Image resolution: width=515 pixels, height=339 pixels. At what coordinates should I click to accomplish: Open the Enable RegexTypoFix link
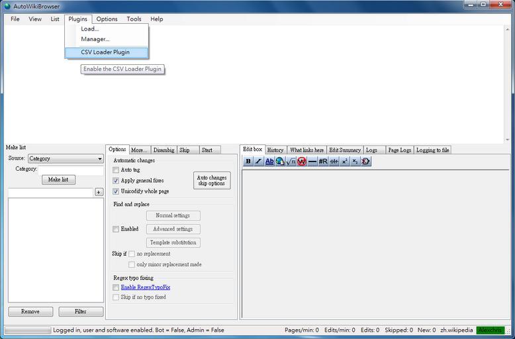(x=145, y=287)
